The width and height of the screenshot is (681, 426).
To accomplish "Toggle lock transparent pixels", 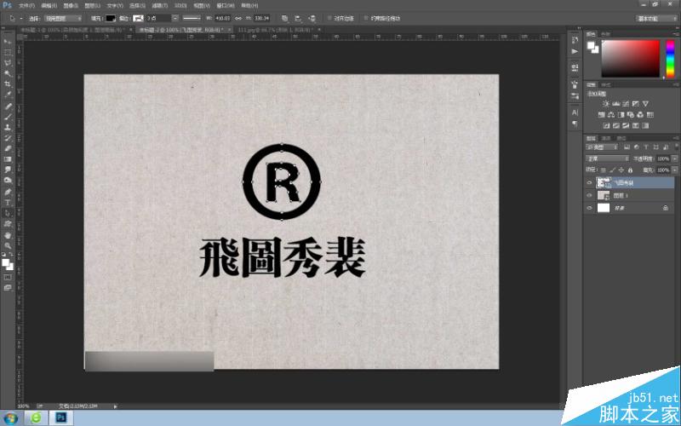I will (604, 170).
